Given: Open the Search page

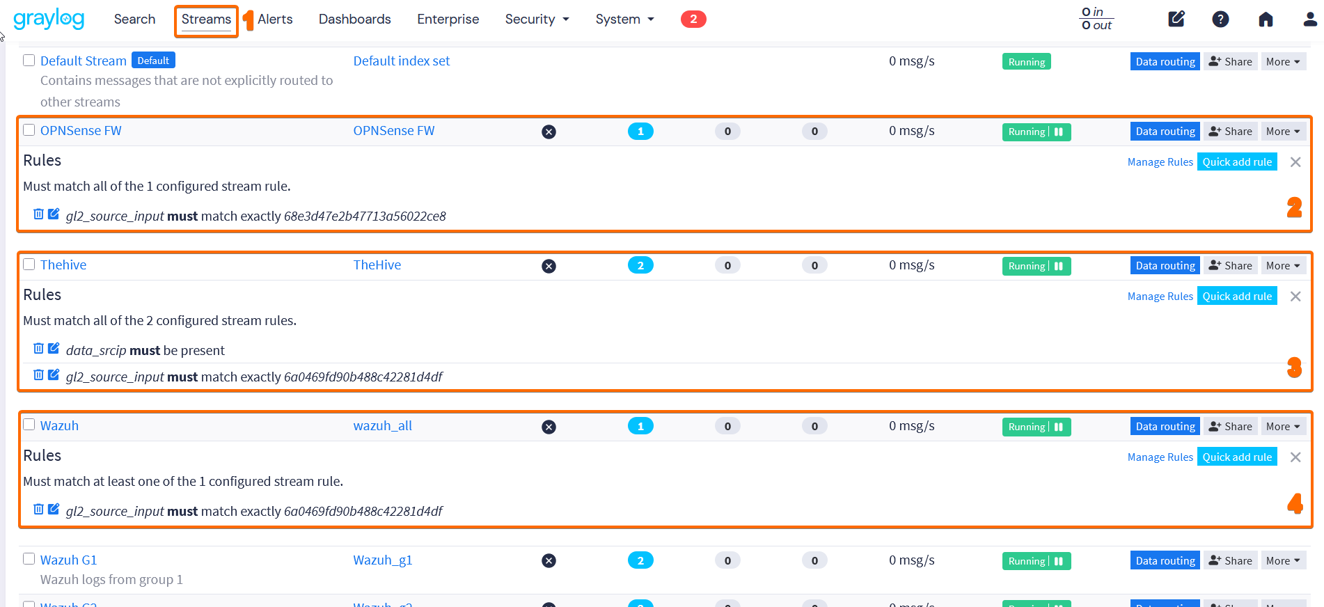Looking at the screenshot, I should tap(134, 19).
